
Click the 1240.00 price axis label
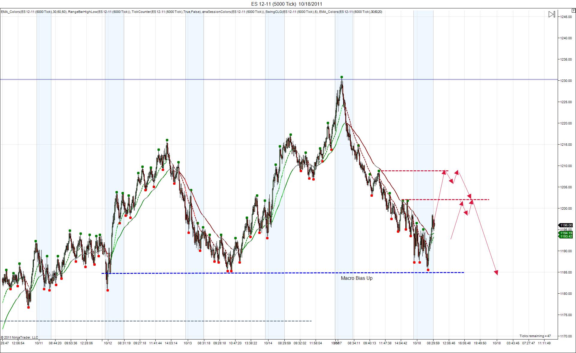566,38
